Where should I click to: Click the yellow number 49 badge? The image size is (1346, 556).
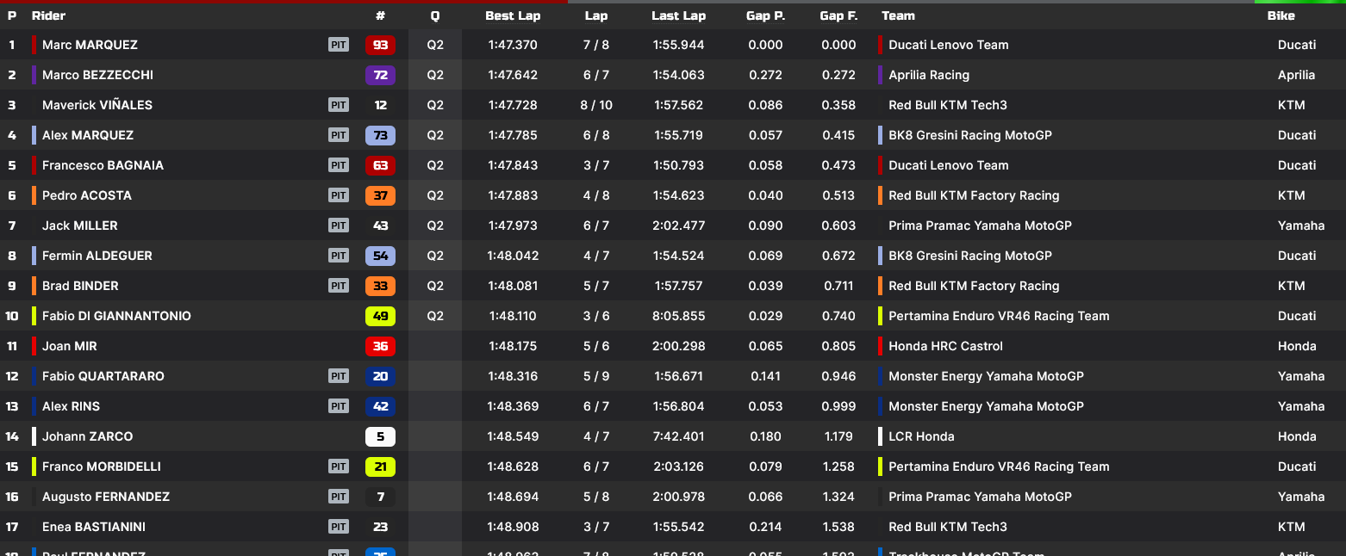(x=380, y=316)
